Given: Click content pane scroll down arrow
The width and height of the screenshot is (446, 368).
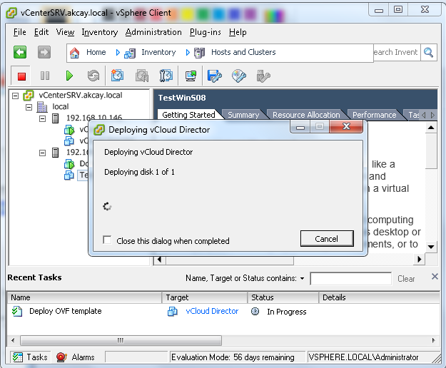Looking at the screenshot, I should [x=431, y=247].
